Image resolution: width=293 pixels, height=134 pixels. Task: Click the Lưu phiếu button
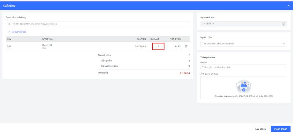(261, 129)
